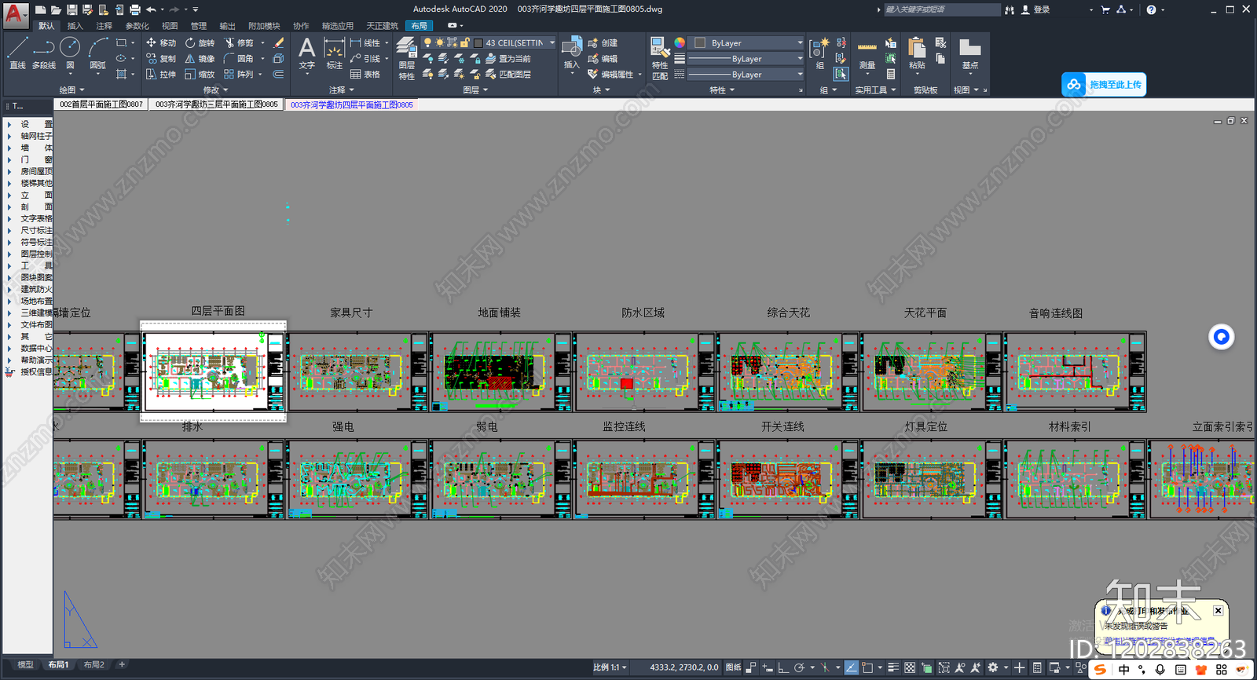Toggle the paper (图纸) space button

tap(733, 667)
